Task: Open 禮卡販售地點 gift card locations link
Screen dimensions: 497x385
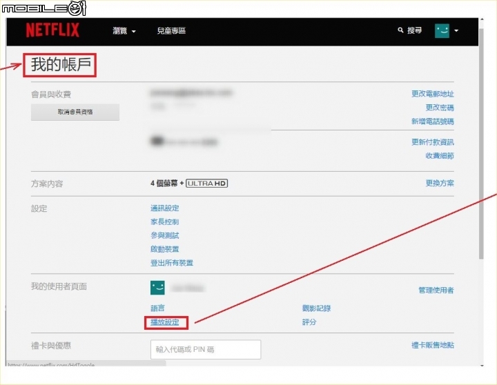Action: coord(432,345)
